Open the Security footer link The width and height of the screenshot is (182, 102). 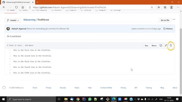point(63,88)
